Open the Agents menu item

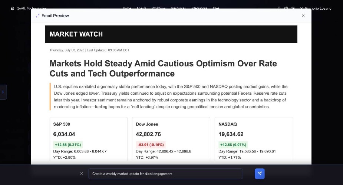(141, 8)
